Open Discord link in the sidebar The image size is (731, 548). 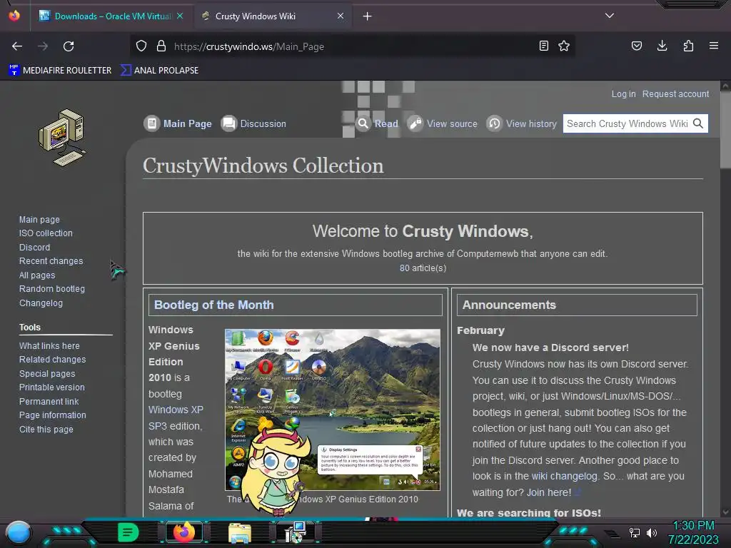coord(34,247)
